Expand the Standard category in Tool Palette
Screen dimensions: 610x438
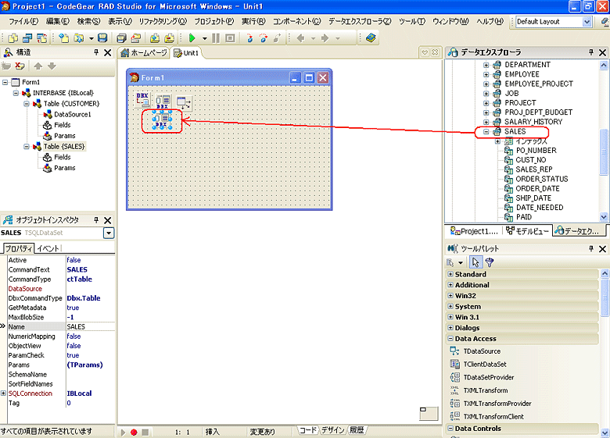pyautogui.click(x=450, y=274)
